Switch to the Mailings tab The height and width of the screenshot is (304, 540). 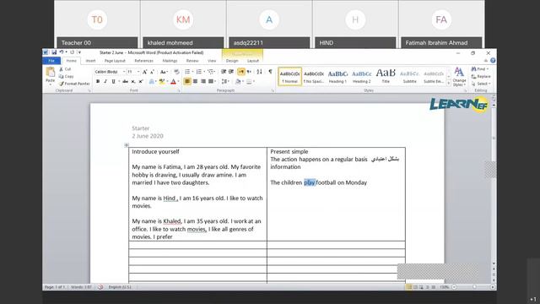(x=170, y=61)
